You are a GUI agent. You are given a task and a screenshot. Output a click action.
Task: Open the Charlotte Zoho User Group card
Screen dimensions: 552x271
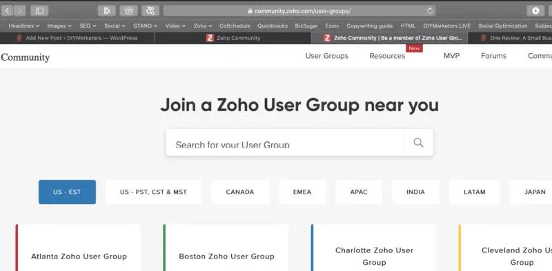(x=373, y=248)
